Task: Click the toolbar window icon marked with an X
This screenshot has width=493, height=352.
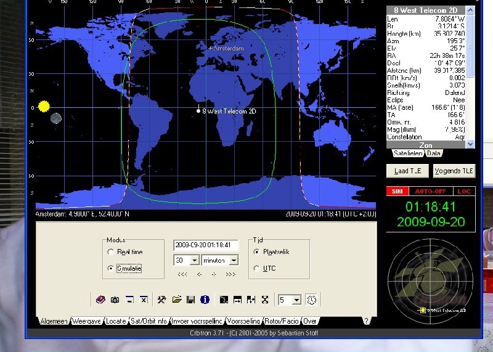Action: (144, 300)
